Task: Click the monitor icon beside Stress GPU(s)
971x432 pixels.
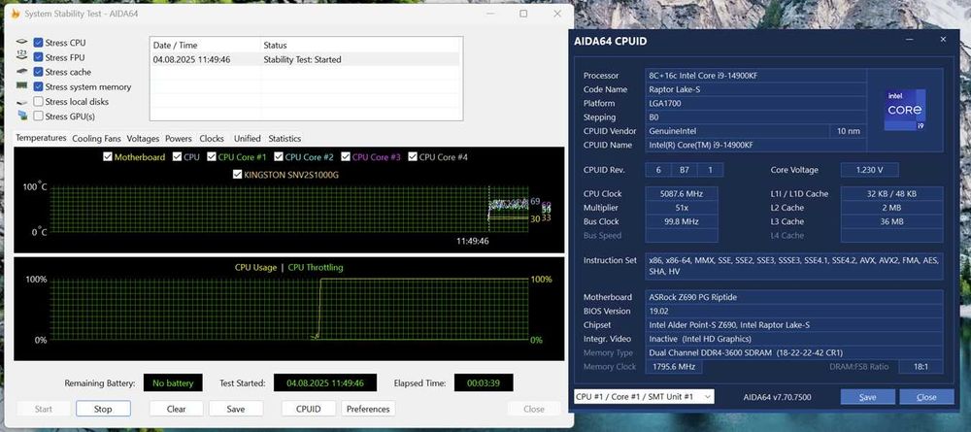Action: pos(22,116)
